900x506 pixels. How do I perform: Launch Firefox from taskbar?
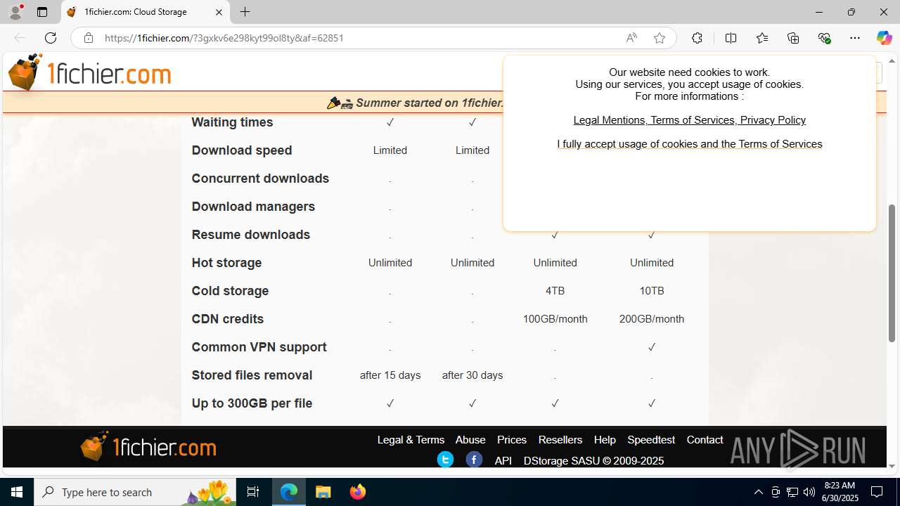tap(358, 492)
